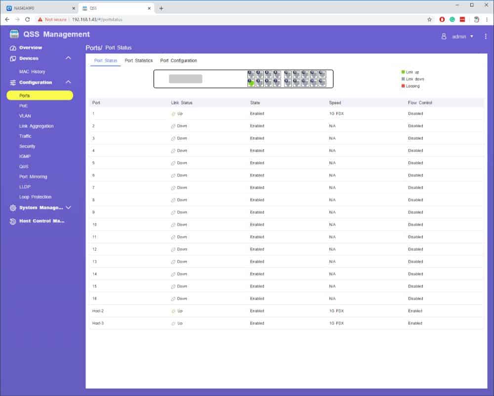The height and width of the screenshot is (396, 494).
Task: Click the Host Control Management sidebar icon
Action: [x=13, y=221]
